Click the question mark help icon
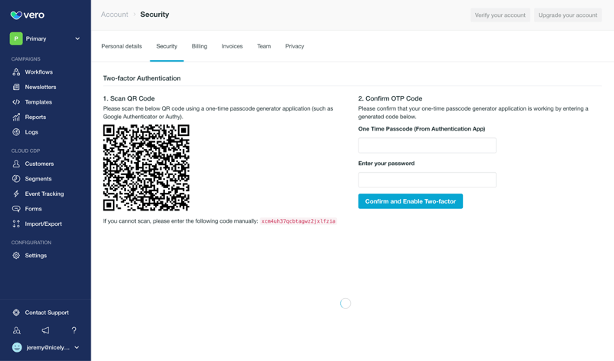 (74, 330)
